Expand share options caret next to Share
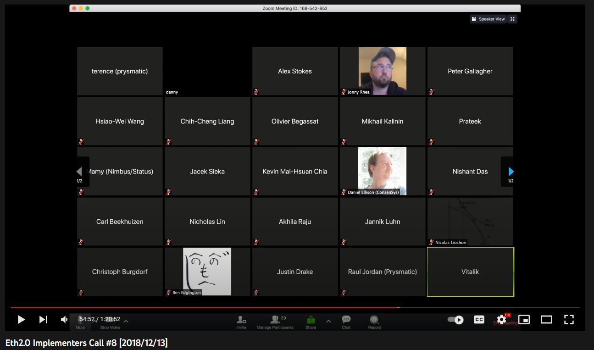The height and width of the screenshot is (350, 594). (328, 321)
